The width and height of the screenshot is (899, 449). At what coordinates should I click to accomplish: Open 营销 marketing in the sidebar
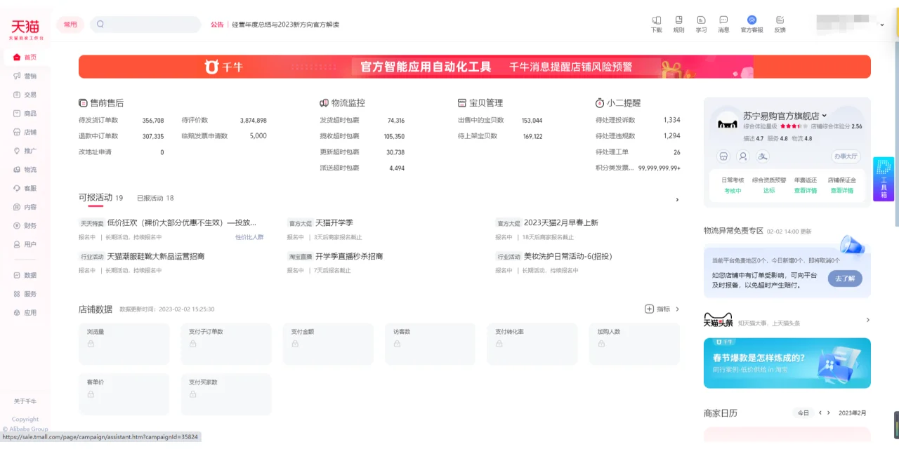[x=25, y=76]
